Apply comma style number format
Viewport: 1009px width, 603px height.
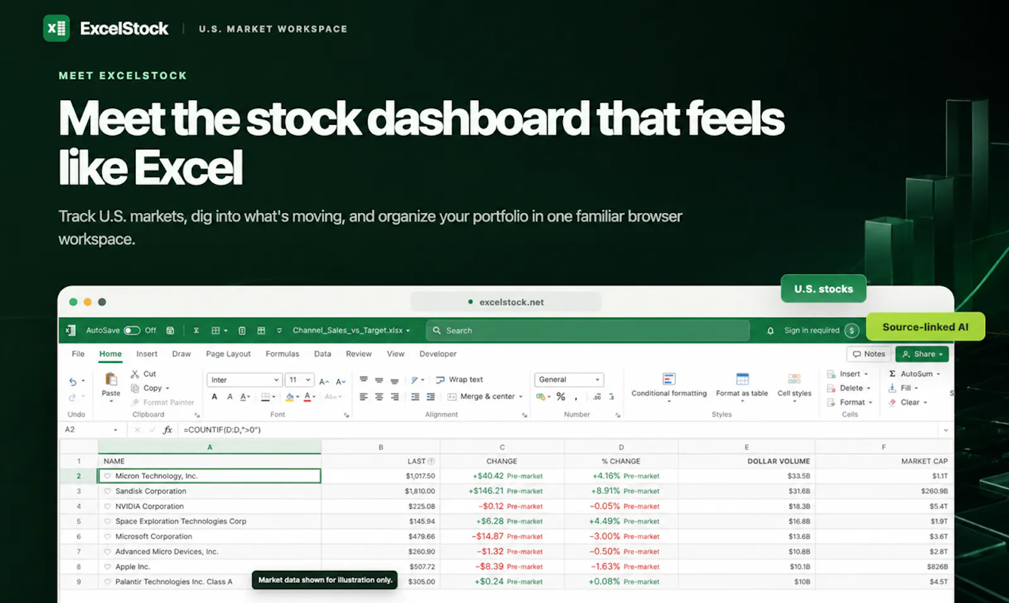[576, 398]
